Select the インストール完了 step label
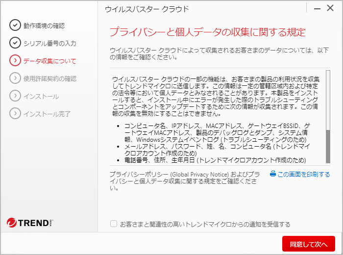This screenshot has width=343, height=255. click(47, 114)
